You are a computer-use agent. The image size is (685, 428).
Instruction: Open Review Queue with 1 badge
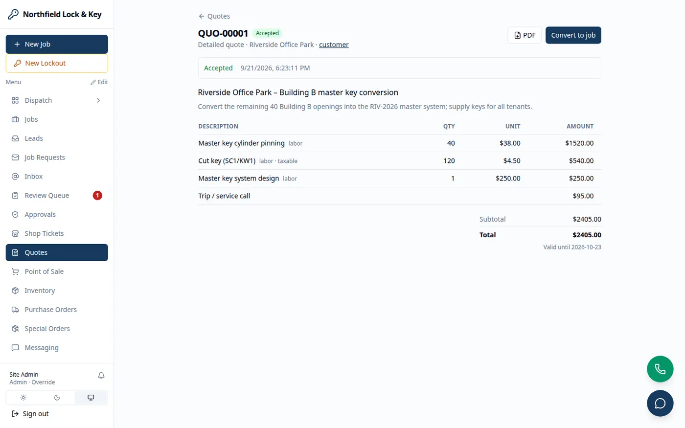click(57, 196)
